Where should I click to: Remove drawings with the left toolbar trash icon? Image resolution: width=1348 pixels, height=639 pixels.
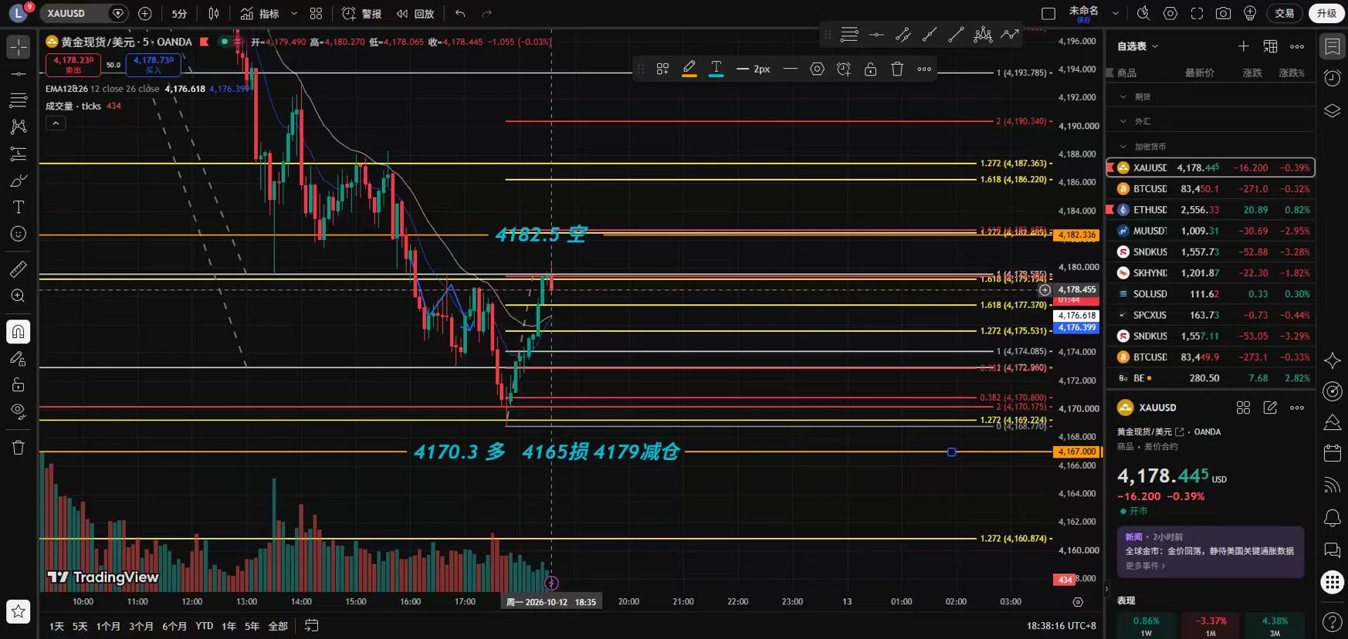(19, 448)
